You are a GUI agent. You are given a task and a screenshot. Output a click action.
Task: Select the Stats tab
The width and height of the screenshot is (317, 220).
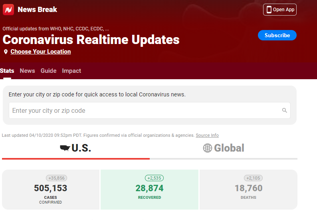point(7,71)
